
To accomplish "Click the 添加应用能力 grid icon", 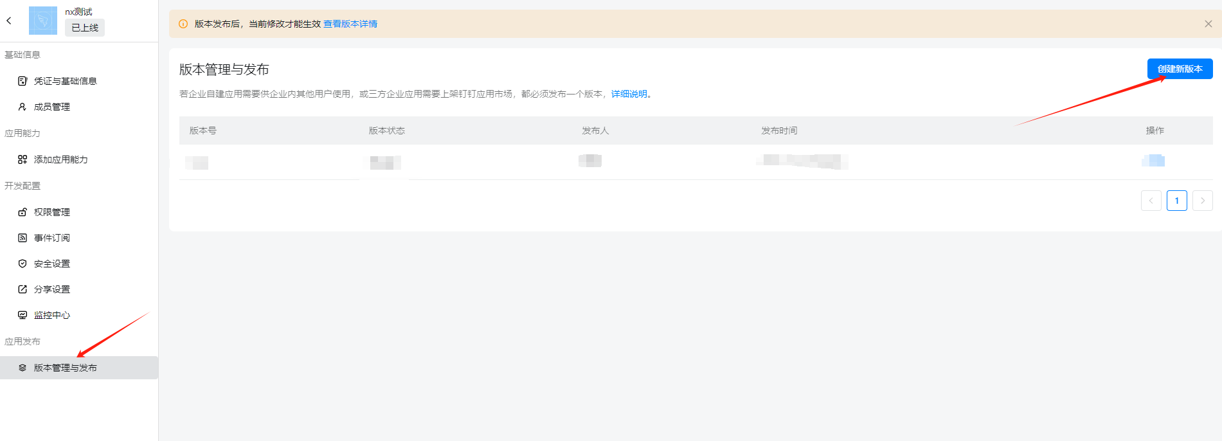I will [22, 159].
